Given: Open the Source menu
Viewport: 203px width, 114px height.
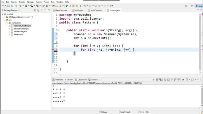Looking at the screenshot, I should point(14,2).
